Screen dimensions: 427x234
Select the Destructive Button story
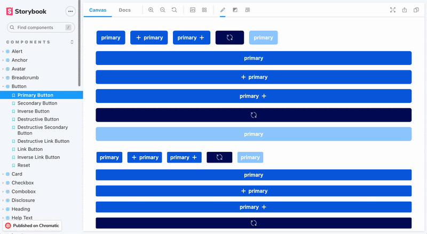point(38,119)
